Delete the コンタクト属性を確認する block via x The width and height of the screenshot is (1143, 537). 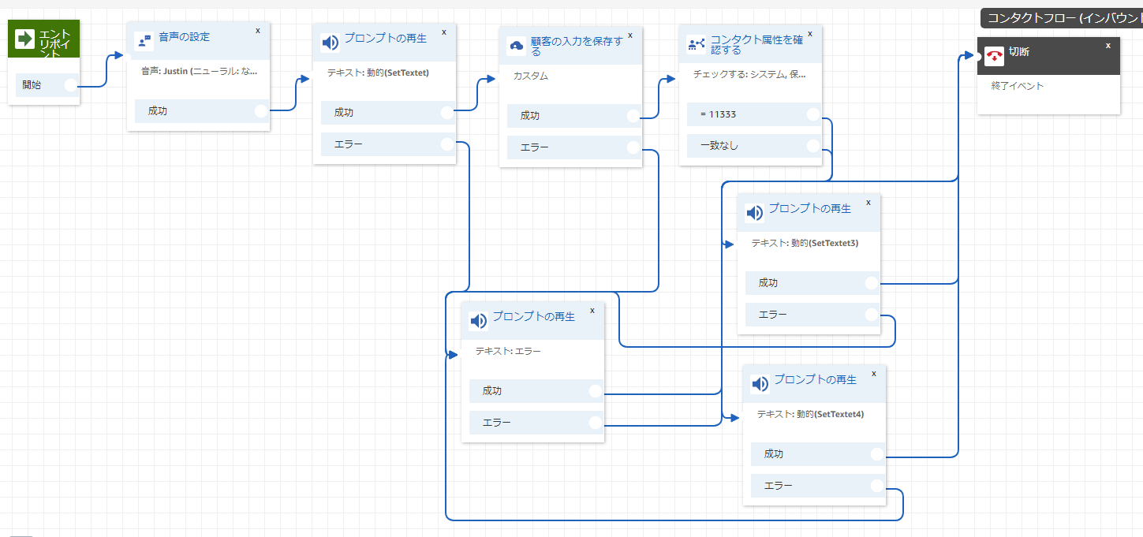(x=809, y=33)
